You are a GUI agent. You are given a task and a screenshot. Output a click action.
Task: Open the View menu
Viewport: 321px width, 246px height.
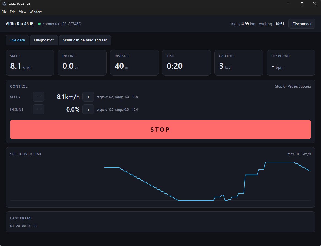23,12
